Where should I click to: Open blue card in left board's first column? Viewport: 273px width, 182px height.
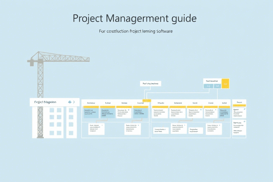(91, 113)
